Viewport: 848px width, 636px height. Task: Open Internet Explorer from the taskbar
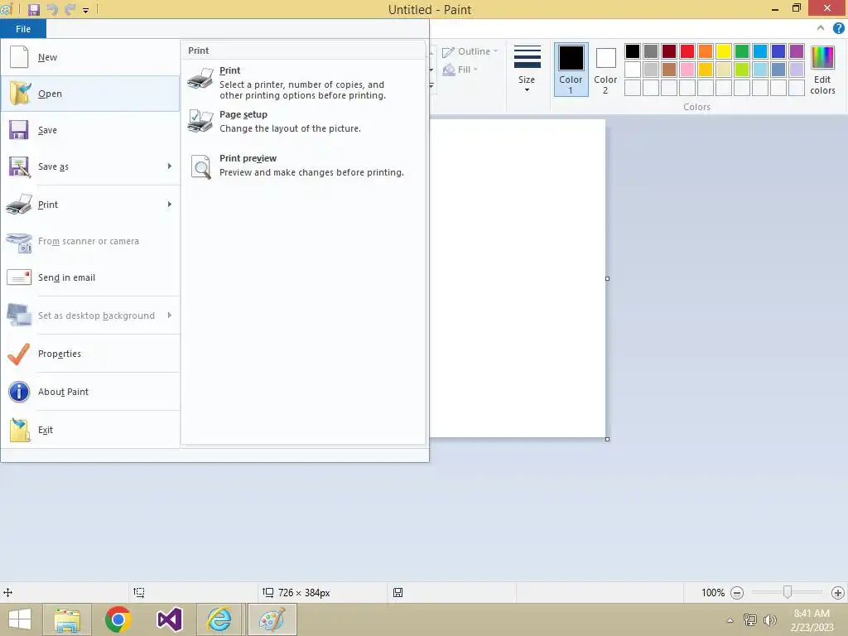click(x=219, y=619)
